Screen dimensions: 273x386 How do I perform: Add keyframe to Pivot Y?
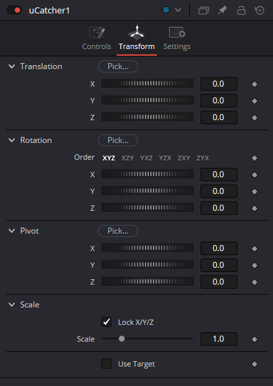255,265
